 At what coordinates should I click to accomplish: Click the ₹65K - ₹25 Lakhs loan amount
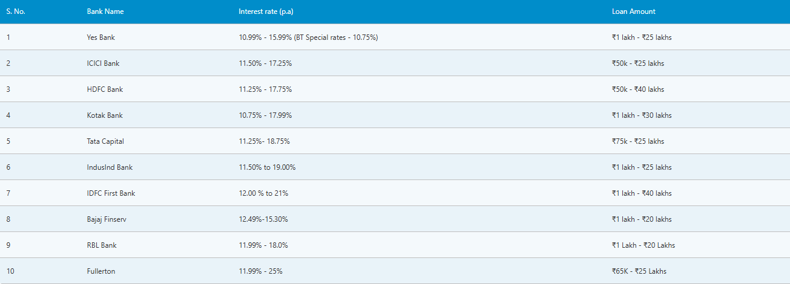(x=639, y=271)
